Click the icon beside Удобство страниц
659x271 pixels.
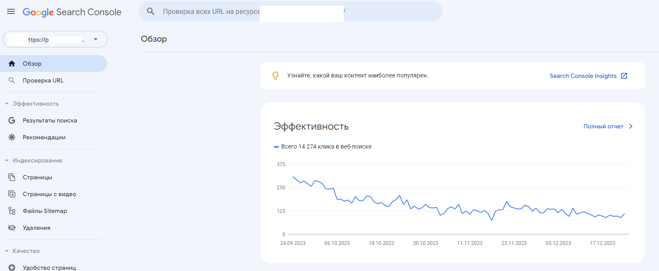click(12, 267)
